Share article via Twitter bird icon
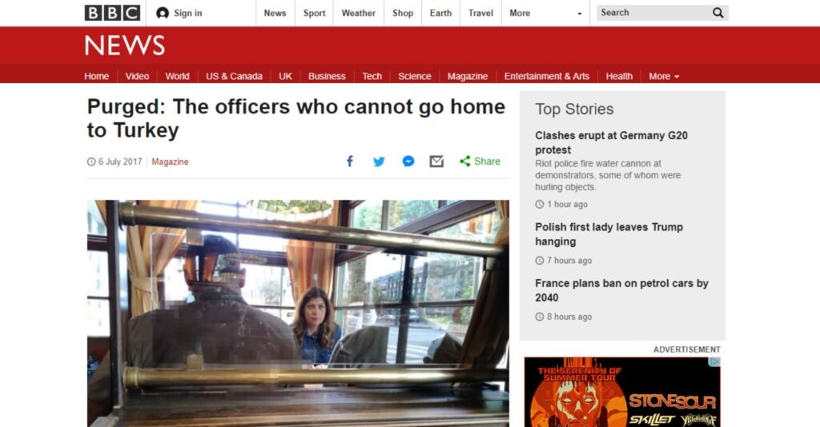This screenshot has height=427, width=820. pos(379,162)
